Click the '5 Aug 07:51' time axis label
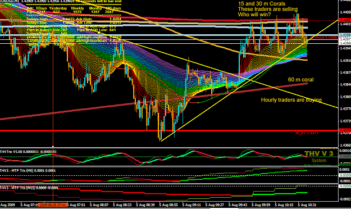The height and width of the screenshot is (209, 351). (76, 205)
